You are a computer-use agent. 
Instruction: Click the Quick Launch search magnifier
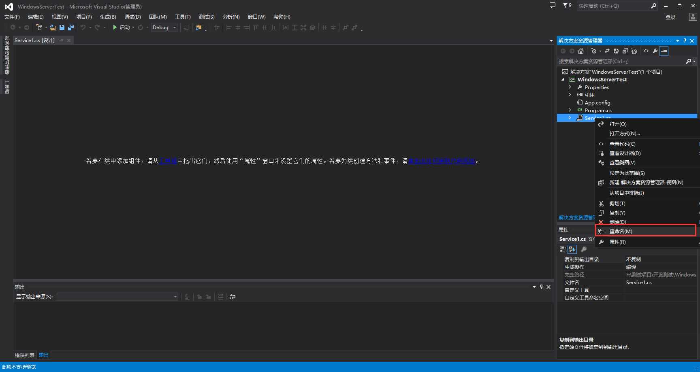(x=653, y=6)
